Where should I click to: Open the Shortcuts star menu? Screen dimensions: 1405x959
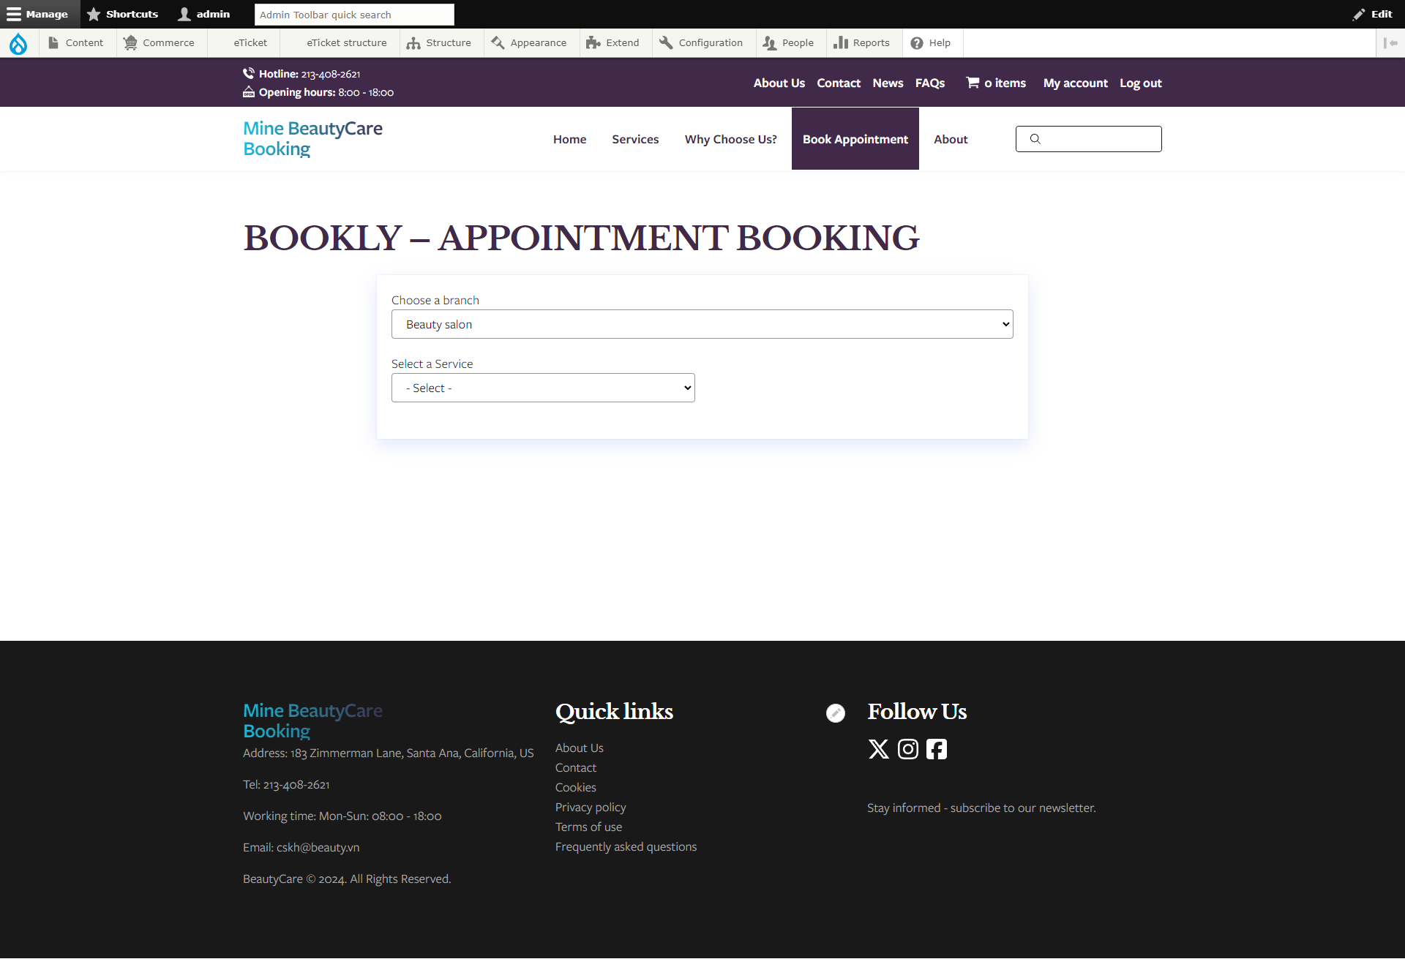(x=122, y=14)
